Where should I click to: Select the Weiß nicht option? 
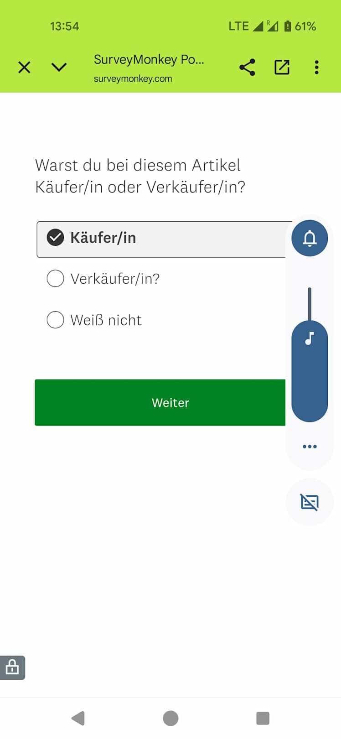click(56, 320)
